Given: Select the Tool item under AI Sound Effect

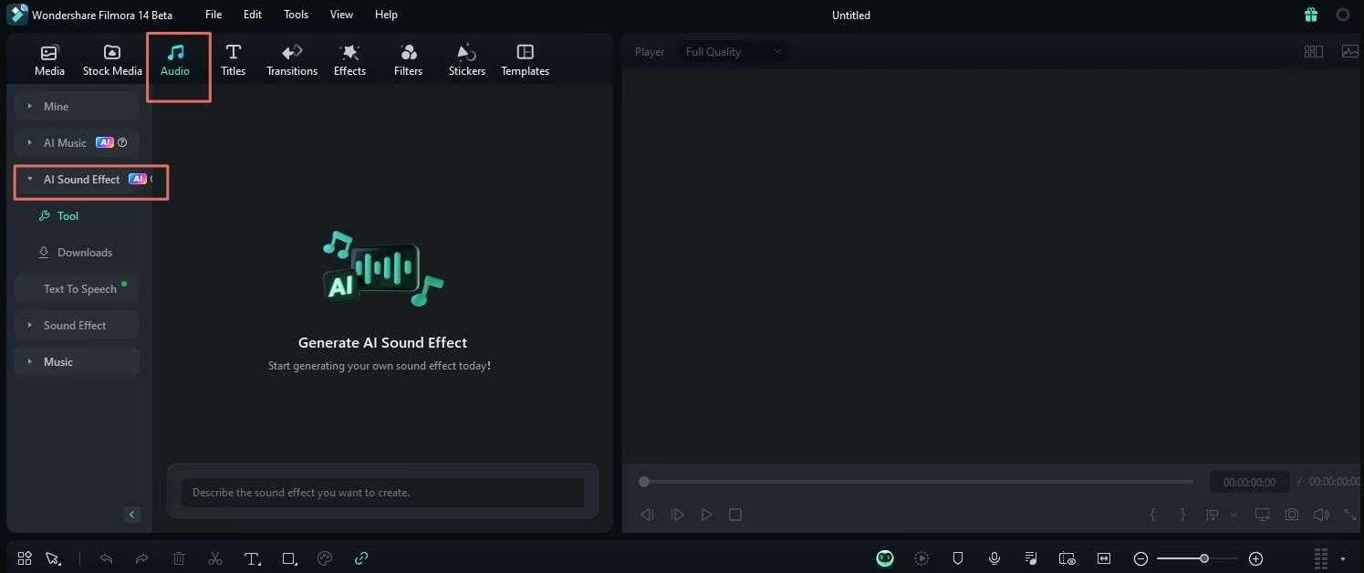Looking at the screenshot, I should tap(59, 216).
